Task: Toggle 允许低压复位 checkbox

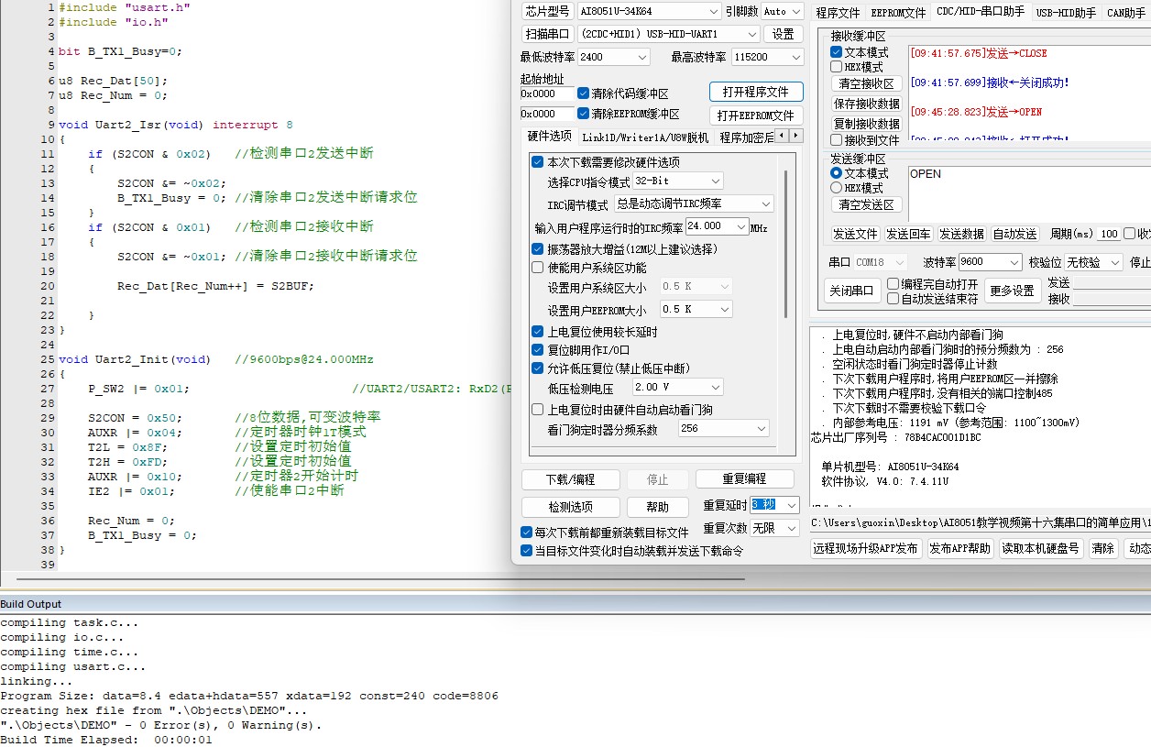Action: tap(538, 368)
